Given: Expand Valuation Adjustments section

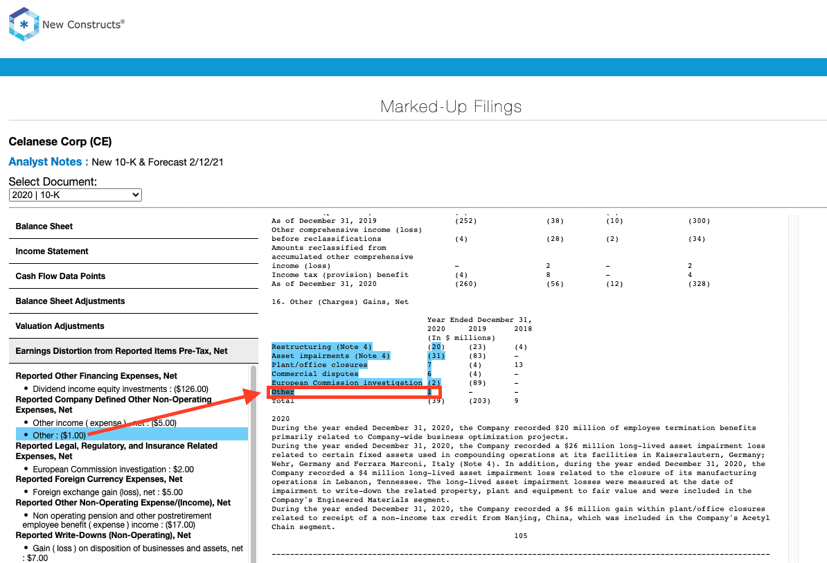Looking at the screenshot, I should (134, 326).
